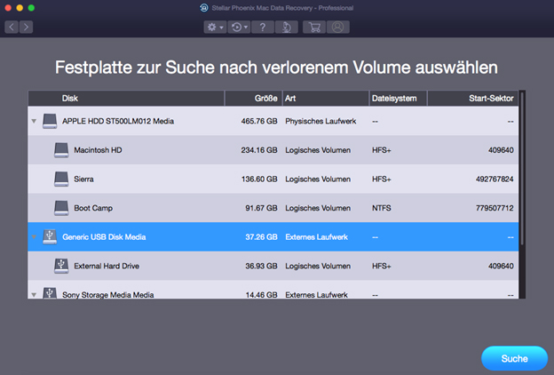Sort by the Art column header
The image size is (554, 375).
click(326, 99)
